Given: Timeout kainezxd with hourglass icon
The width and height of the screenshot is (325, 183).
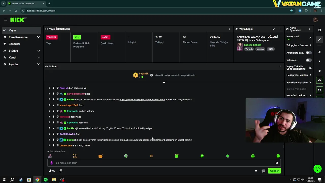Looking at the screenshot, I should pyautogui.click(x=54, y=117).
